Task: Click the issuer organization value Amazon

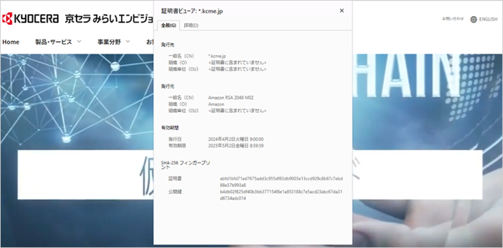Action: click(x=216, y=104)
